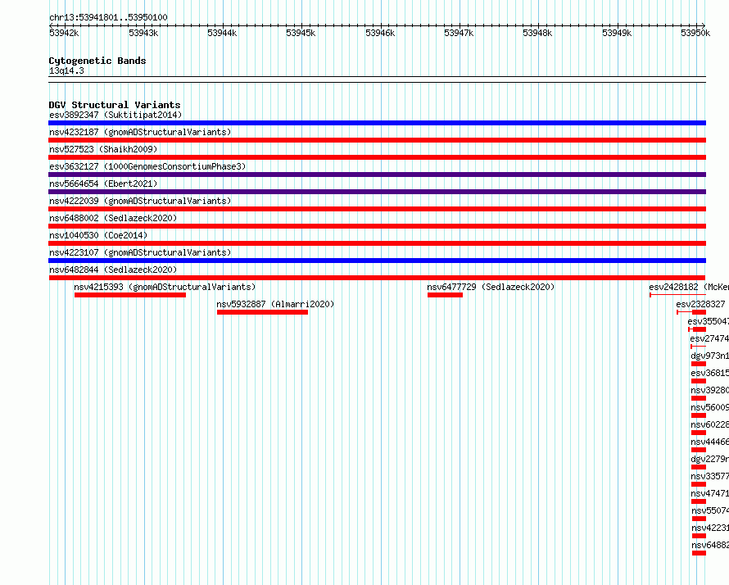Select the DGV Structural Variants track title

(x=115, y=105)
